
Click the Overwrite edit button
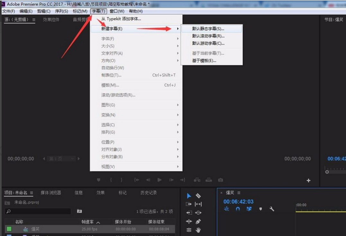209,180
